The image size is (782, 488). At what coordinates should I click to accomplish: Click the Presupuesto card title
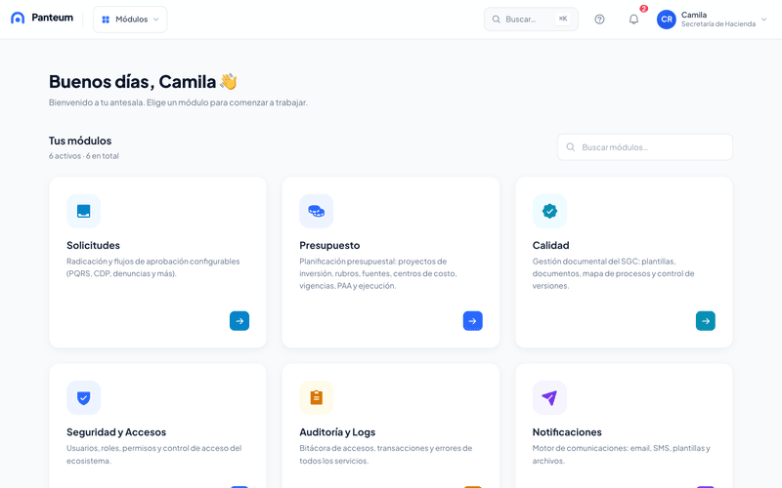(329, 245)
